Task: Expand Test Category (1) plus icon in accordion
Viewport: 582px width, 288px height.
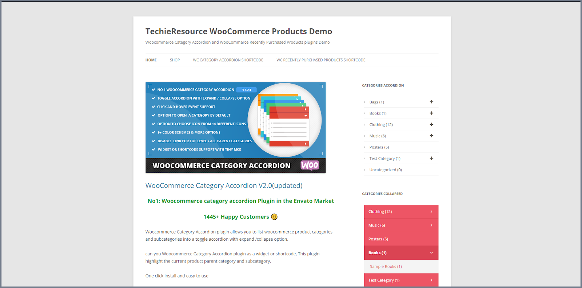Action: (x=431, y=158)
